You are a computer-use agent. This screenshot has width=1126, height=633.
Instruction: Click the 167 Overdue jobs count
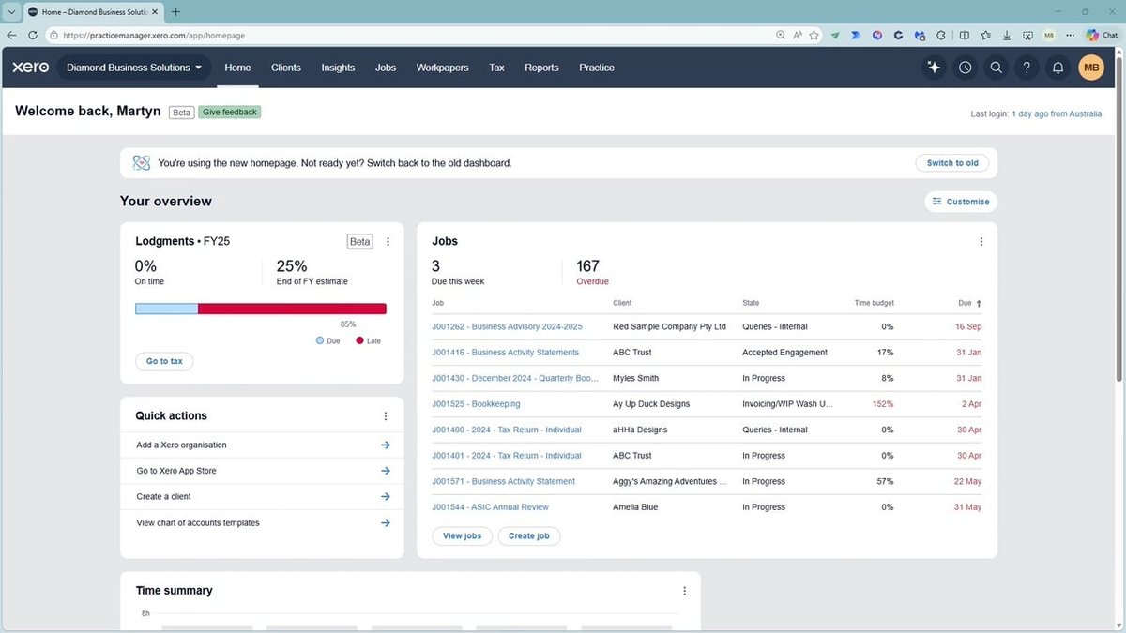tap(588, 266)
